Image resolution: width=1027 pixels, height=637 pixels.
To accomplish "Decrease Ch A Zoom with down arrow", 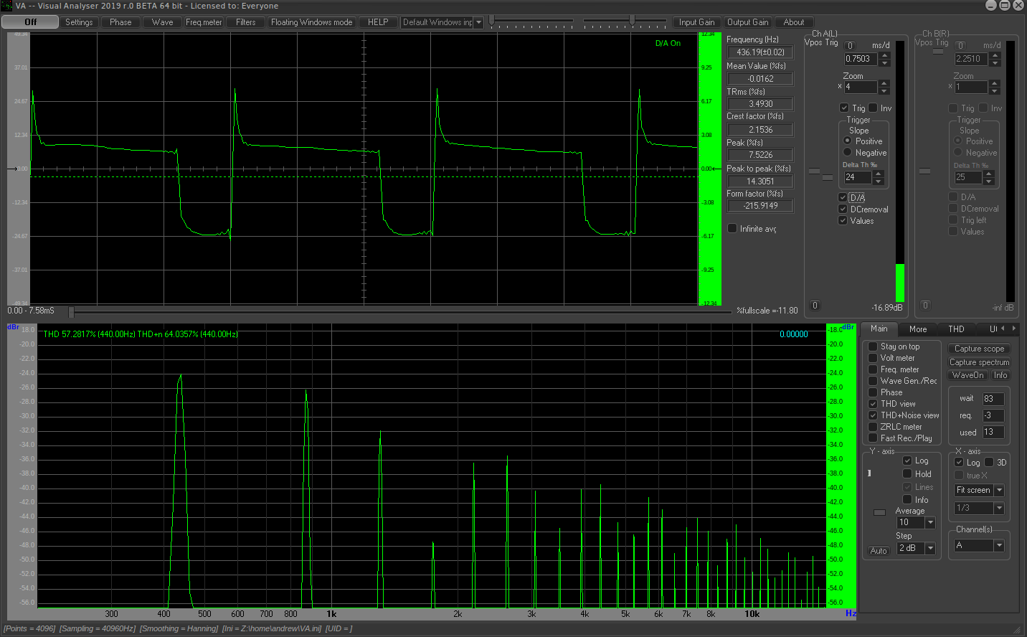I will (x=884, y=90).
